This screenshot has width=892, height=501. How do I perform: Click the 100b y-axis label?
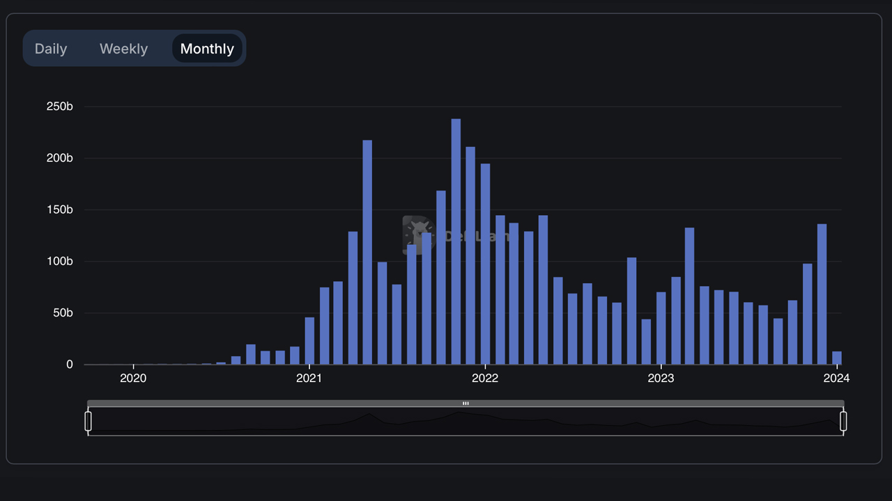[x=59, y=262]
